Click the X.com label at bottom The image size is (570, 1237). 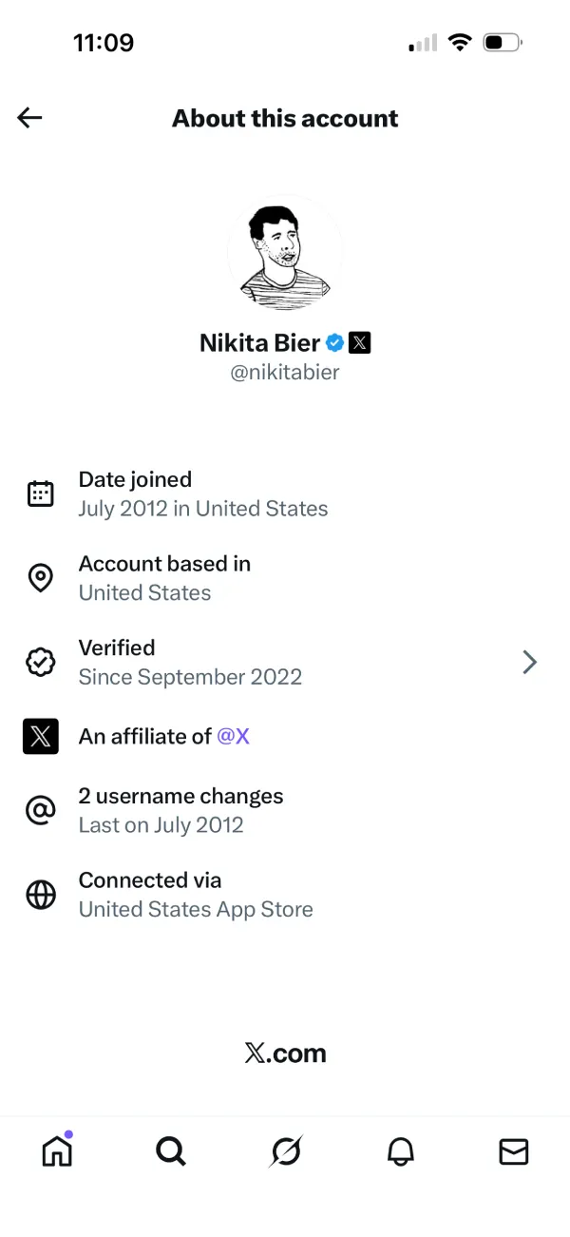(x=285, y=1053)
